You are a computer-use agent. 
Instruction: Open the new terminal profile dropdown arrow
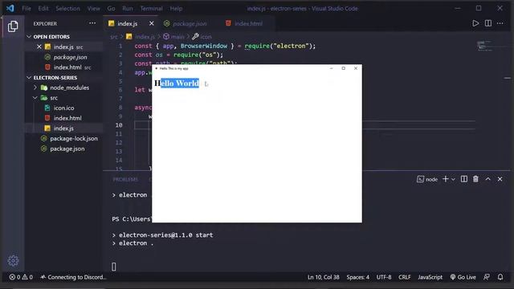click(453, 179)
